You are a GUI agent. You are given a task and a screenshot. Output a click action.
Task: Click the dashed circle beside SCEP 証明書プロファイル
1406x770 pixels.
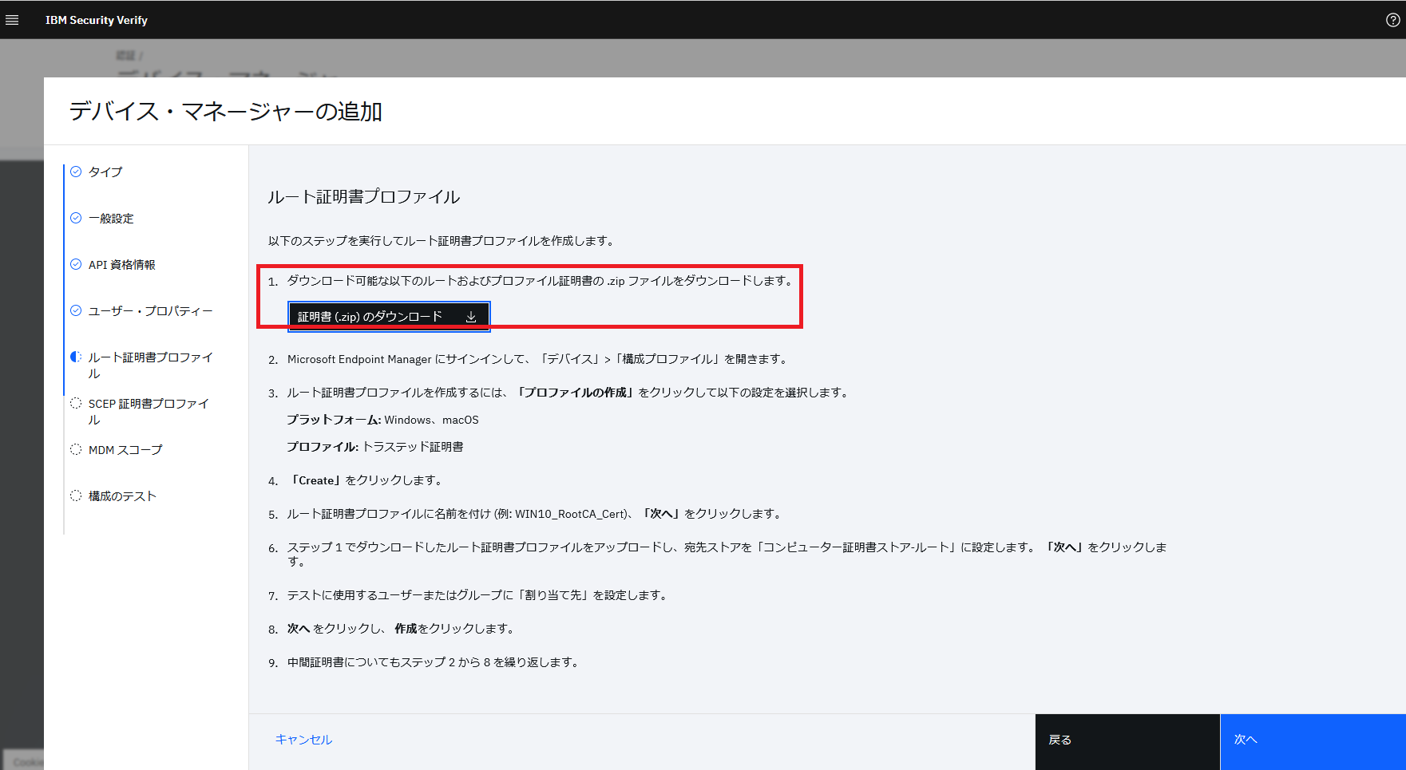(x=76, y=403)
